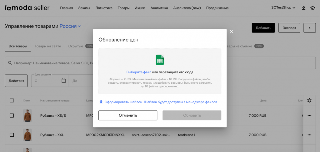Switch to the Товары на сайте tab
Viewport: 320px width, 152px height.
48,46
